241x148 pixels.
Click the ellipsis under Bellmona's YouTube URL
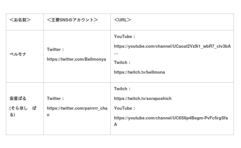click(116, 53)
